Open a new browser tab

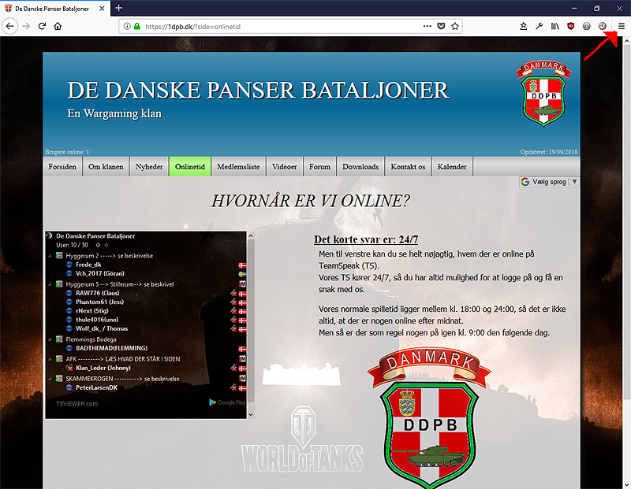pos(119,8)
